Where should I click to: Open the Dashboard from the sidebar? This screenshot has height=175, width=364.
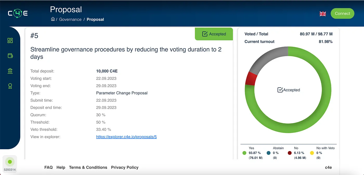[10, 40]
